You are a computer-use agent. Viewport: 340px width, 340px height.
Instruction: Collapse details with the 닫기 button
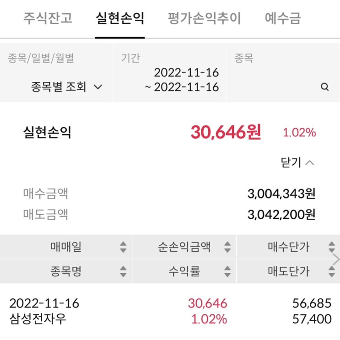coord(298,162)
